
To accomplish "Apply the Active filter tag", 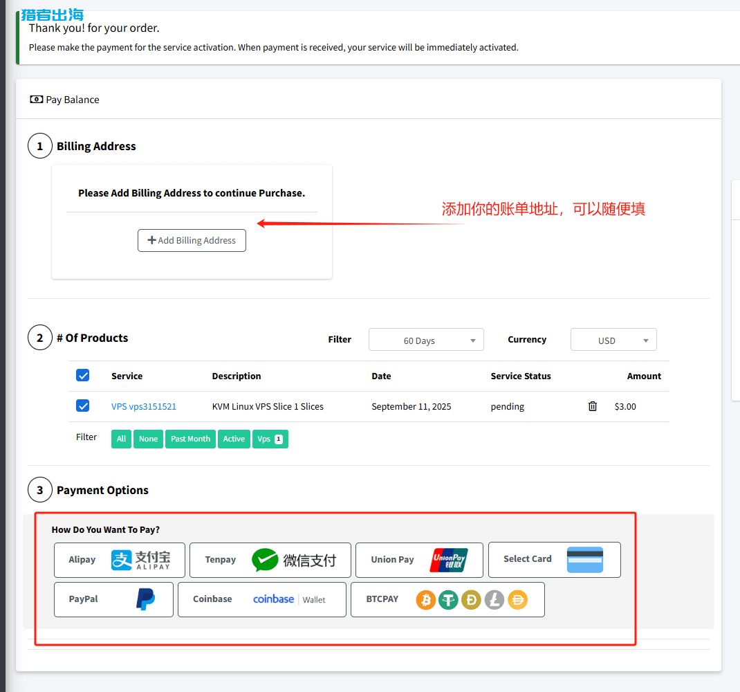I will tap(234, 439).
